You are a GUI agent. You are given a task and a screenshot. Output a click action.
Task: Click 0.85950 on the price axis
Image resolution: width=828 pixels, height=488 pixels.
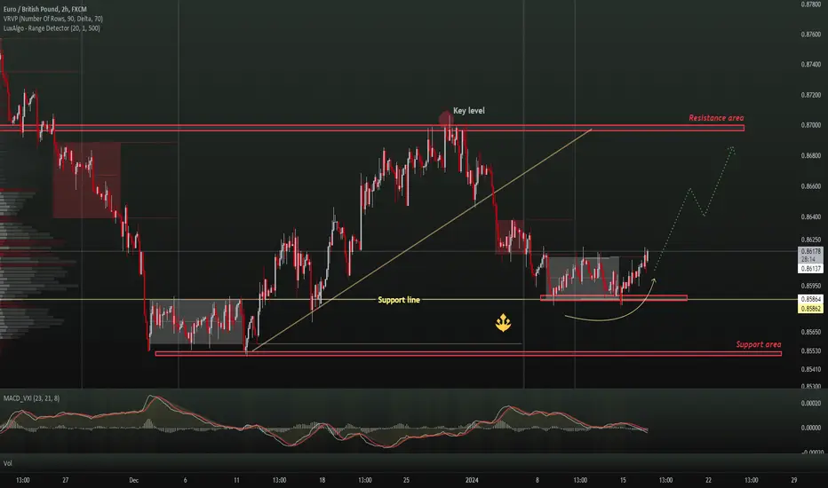point(810,286)
